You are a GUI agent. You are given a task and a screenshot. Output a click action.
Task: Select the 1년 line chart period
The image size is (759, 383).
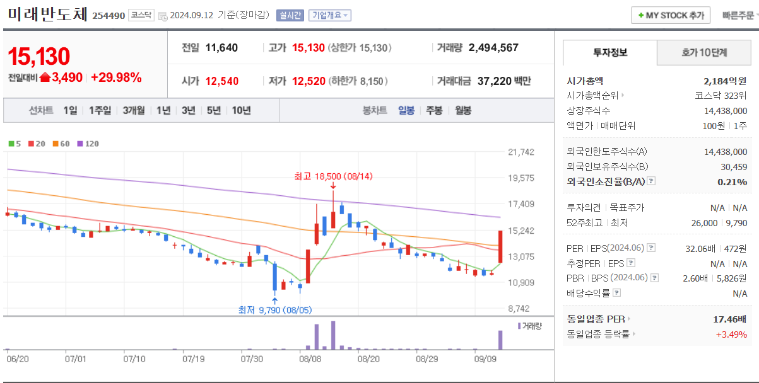point(163,111)
